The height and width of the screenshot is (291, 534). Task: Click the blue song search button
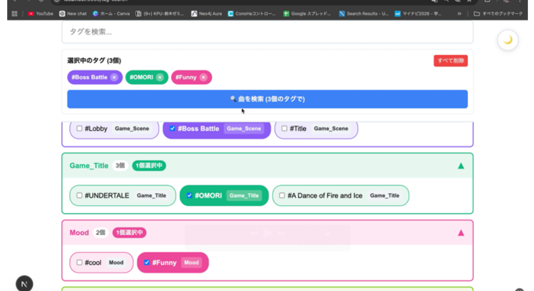[267, 99]
